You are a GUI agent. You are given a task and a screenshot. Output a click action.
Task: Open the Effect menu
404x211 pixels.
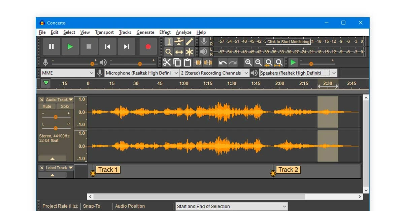pyautogui.click(x=165, y=32)
